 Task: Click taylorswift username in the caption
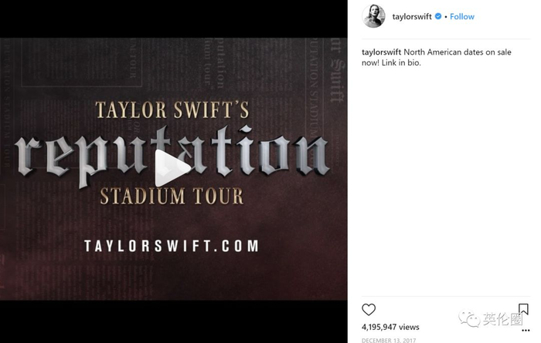pyautogui.click(x=381, y=52)
